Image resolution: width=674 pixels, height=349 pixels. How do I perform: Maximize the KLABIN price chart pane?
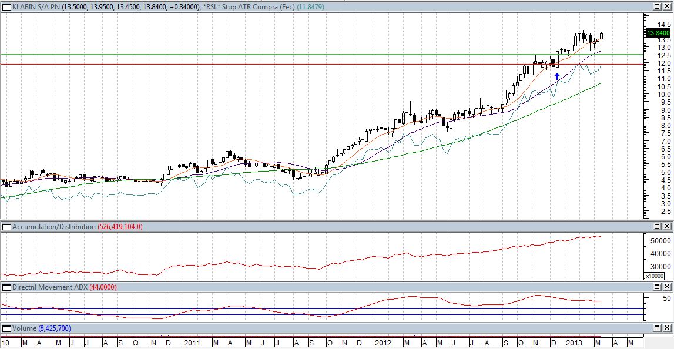658,7
